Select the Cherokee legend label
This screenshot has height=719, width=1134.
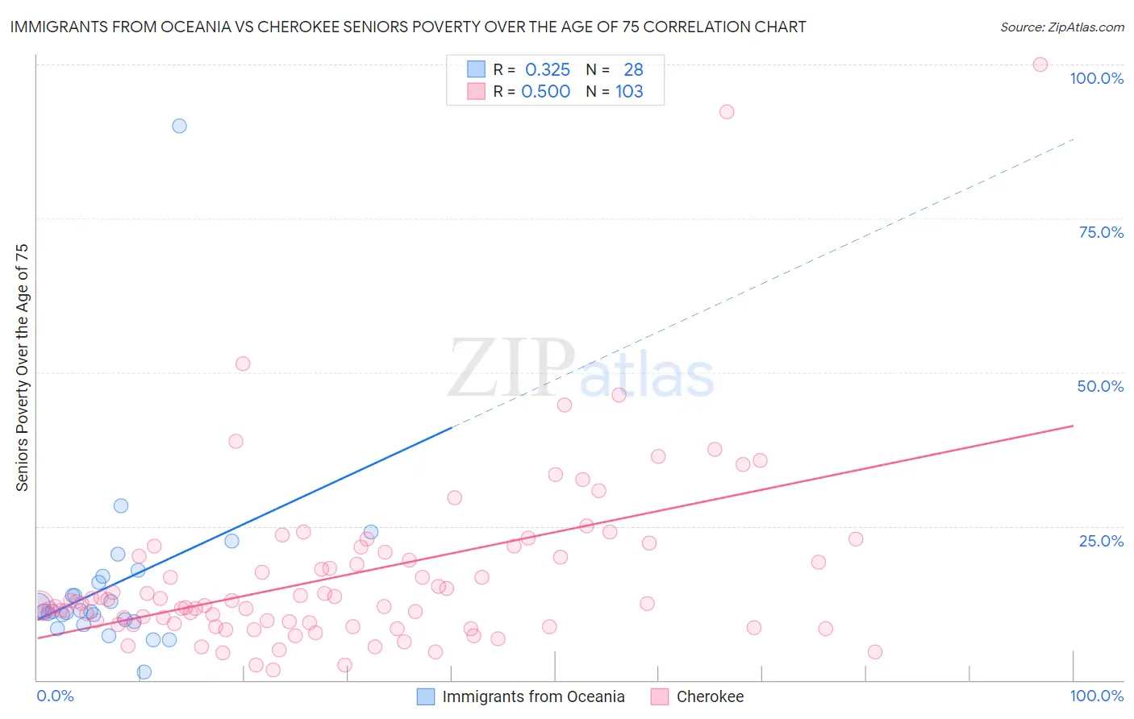coord(710,696)
